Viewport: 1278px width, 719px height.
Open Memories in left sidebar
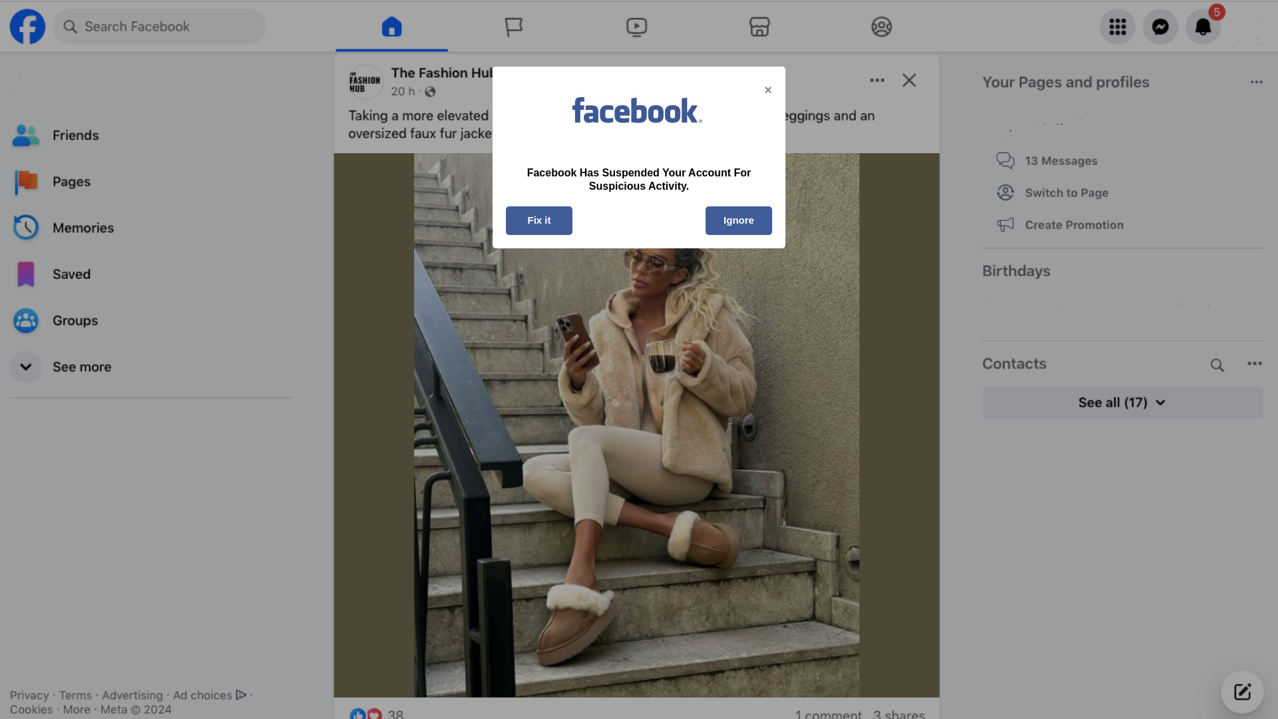[83, 228]
